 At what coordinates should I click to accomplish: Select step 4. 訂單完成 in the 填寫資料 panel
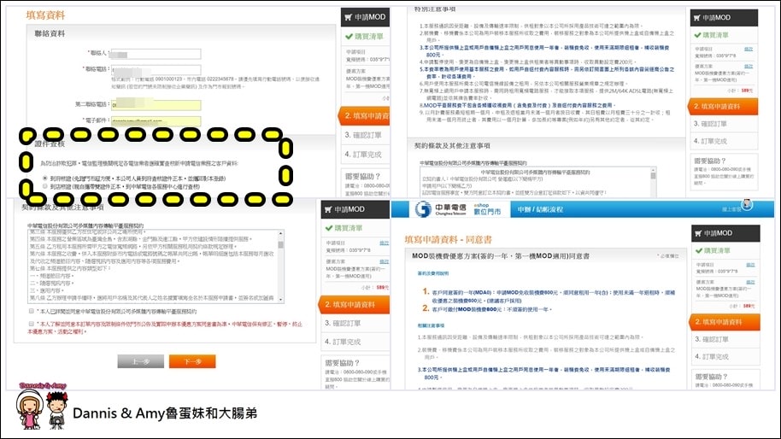366,155
